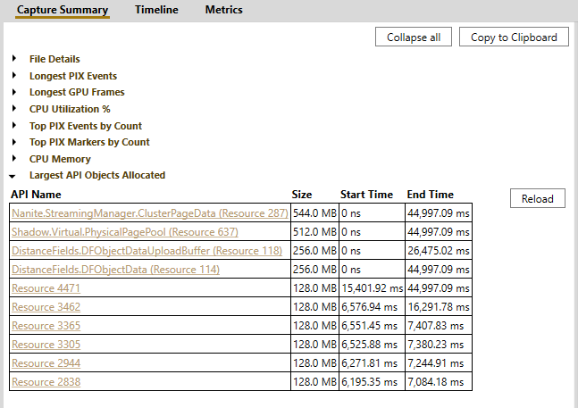The width and height of the screenshot is (578, 408).
Task: Expand the Longest GPU Frames section
Action: (x=14, y=92)
